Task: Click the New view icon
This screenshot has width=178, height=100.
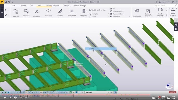Action: (26, 11)
